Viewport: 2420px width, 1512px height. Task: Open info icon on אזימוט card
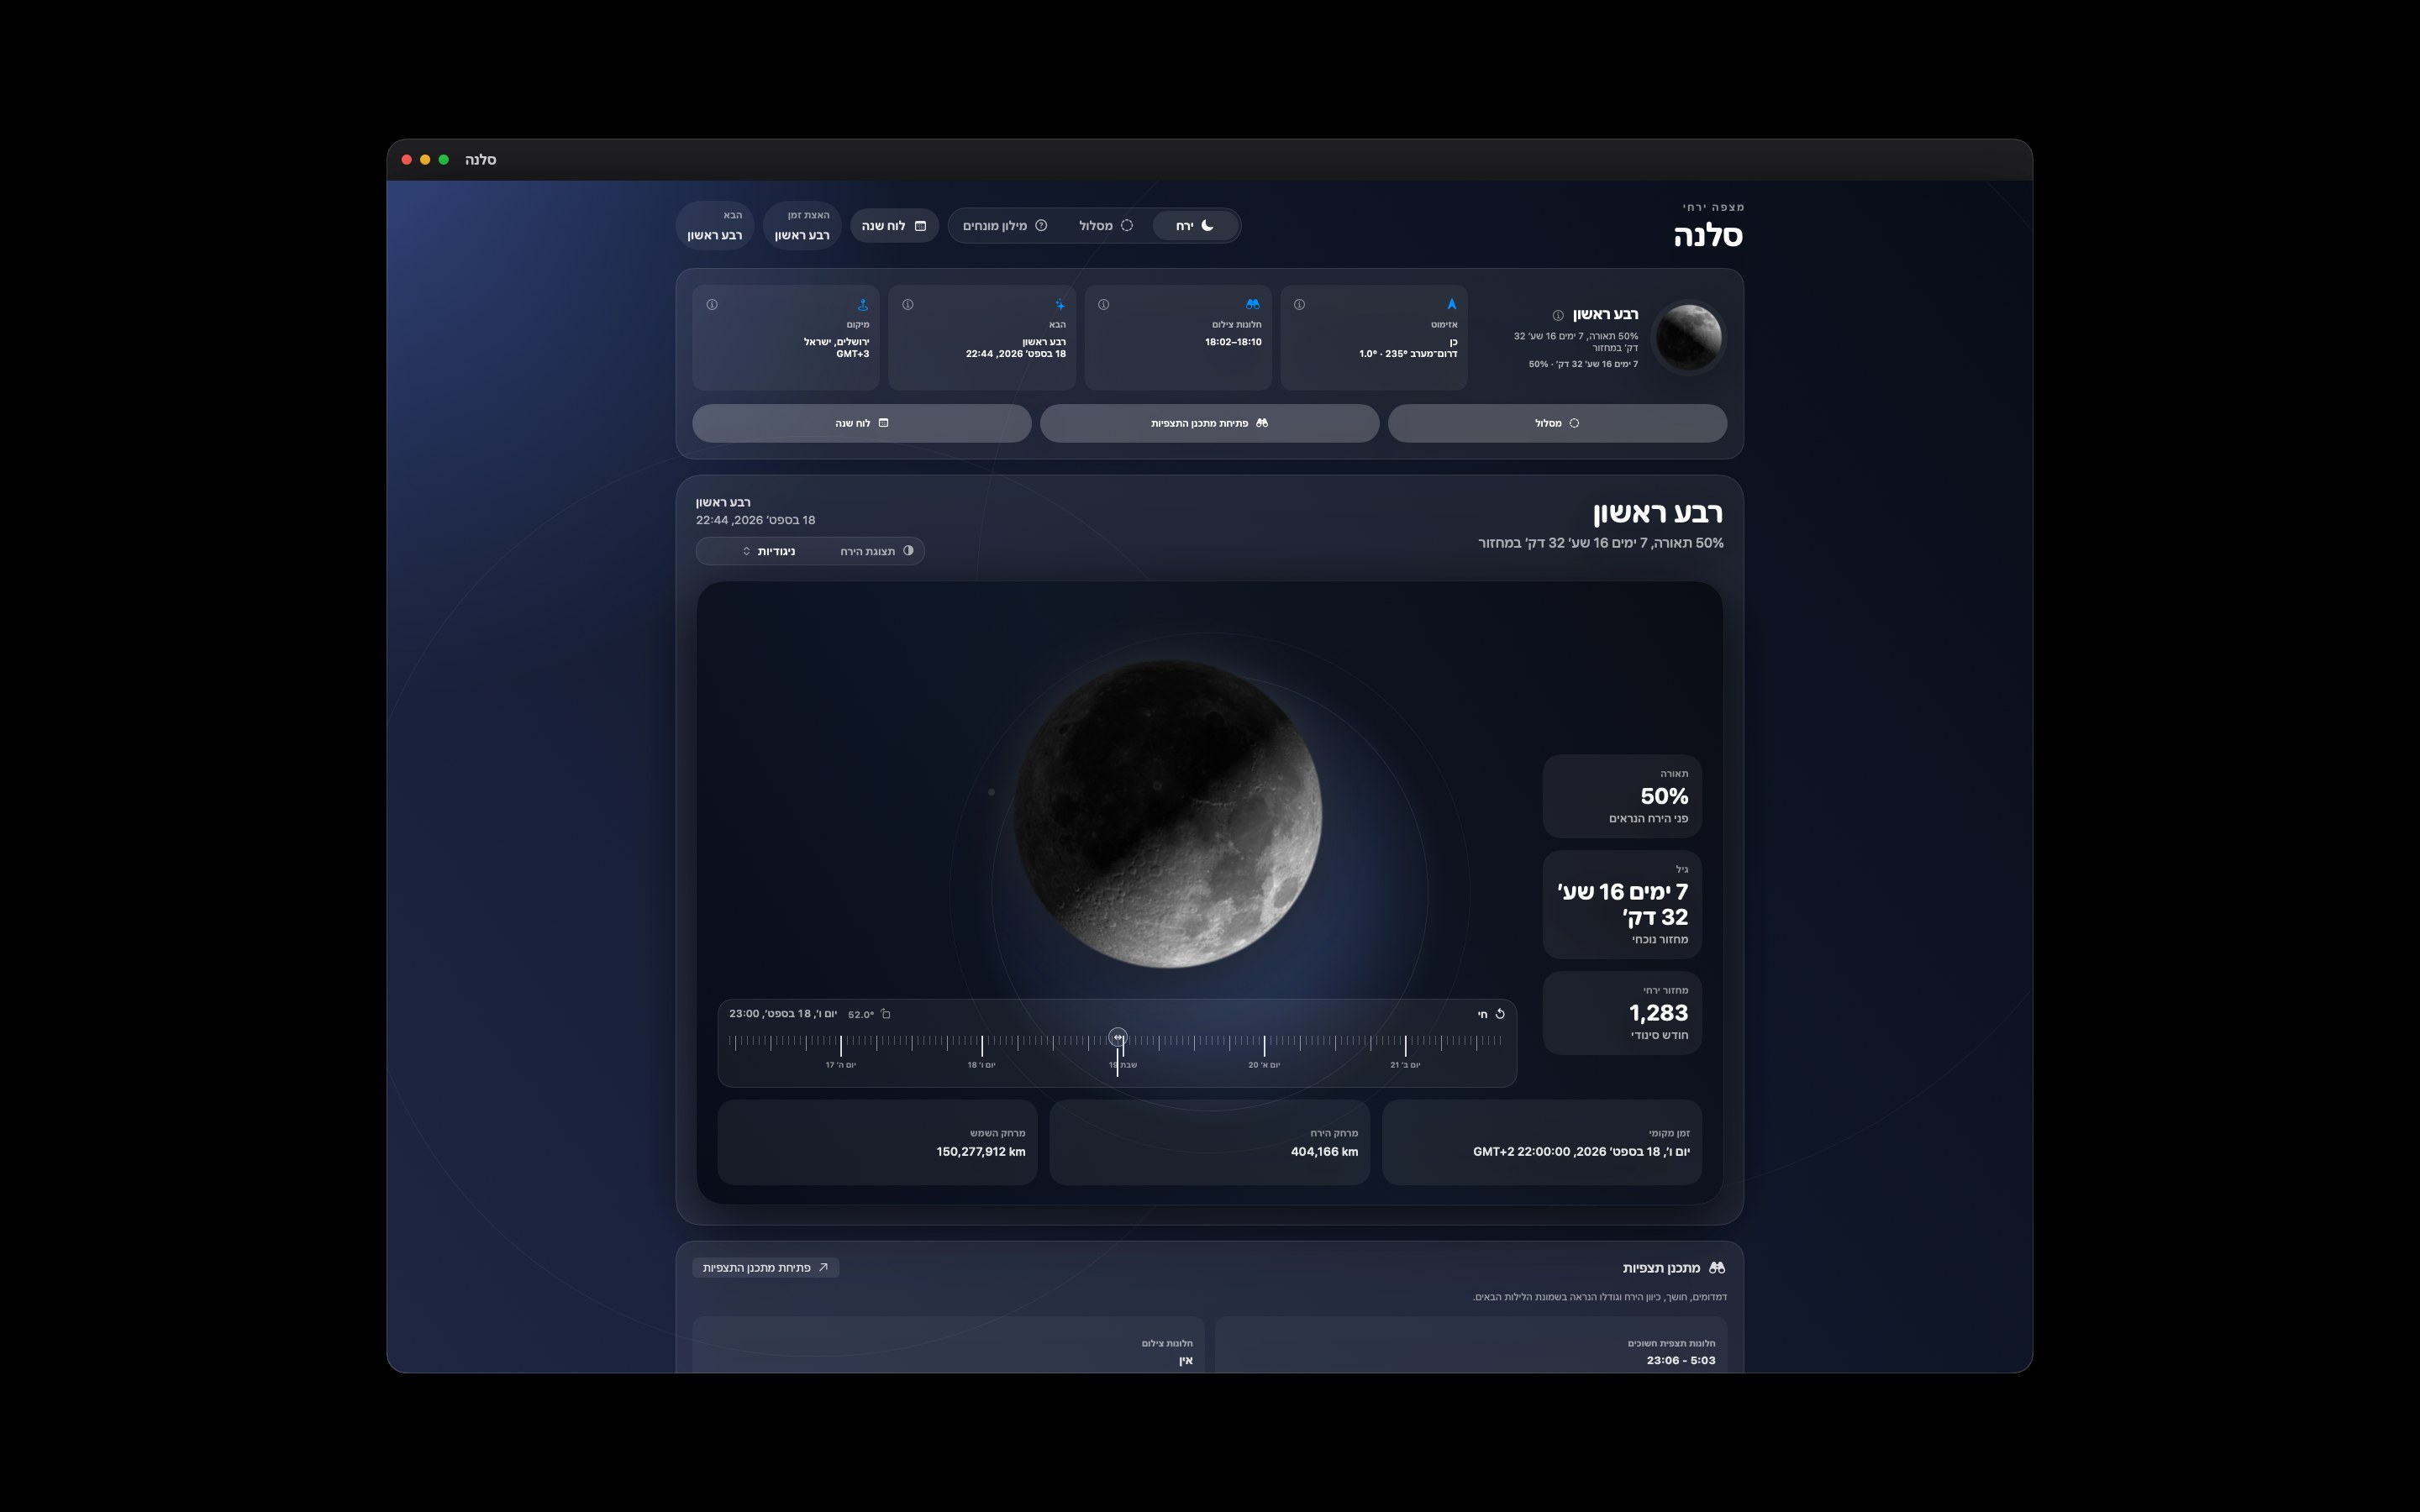[x=1299, y=304]
